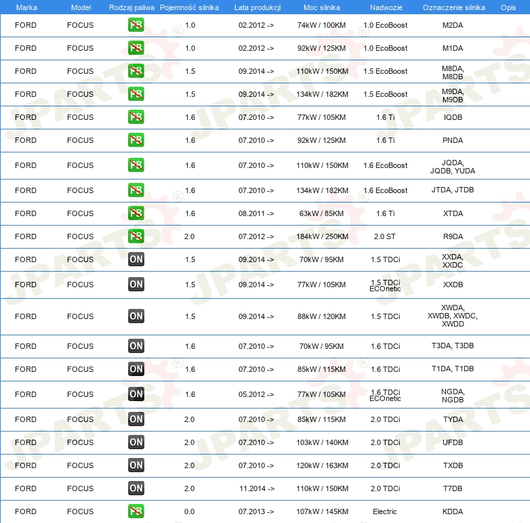Click the crossed PB icon in the Electric row
530x523 pixels.
coord(136,511)
